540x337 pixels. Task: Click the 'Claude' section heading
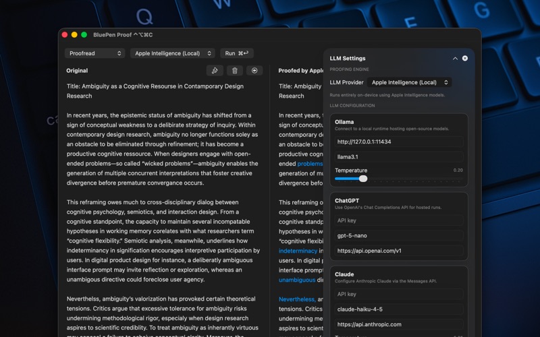(344, 274)
